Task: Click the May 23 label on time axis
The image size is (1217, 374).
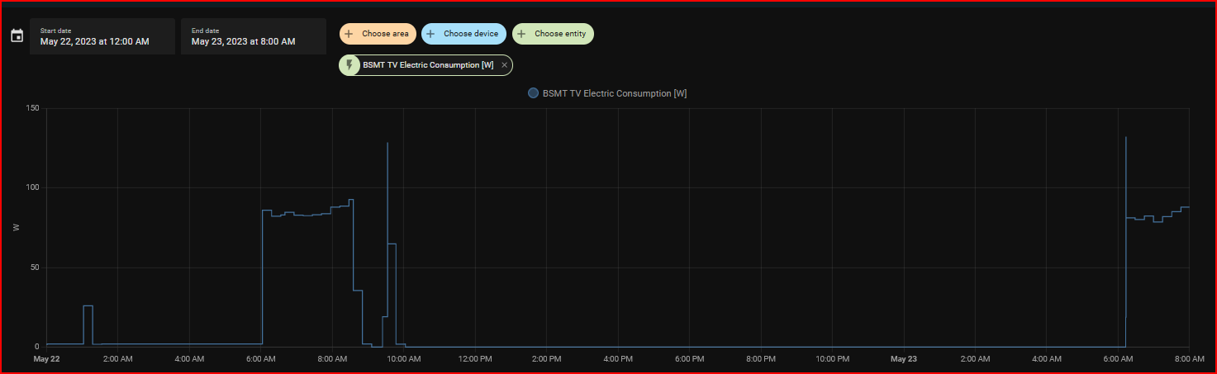Action: pos(903,359)
